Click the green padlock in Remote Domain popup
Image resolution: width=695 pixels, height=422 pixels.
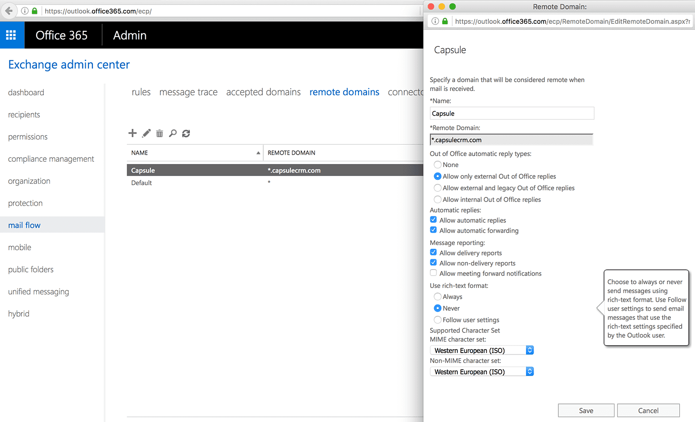(445, 21)
